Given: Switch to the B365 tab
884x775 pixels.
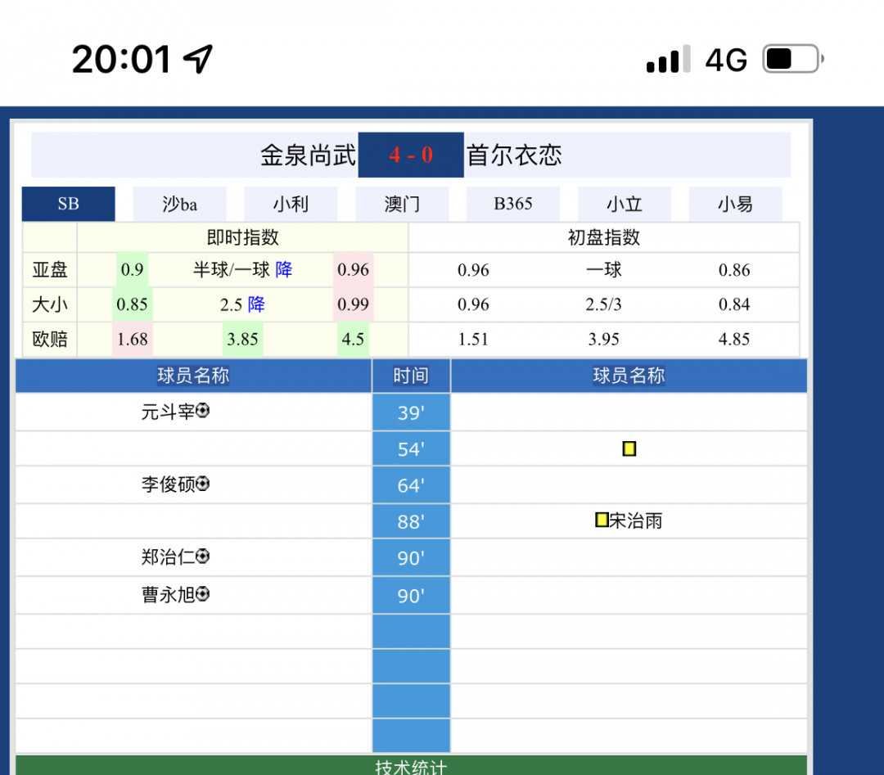Looking at the screenshot, I should click(513, 204).
